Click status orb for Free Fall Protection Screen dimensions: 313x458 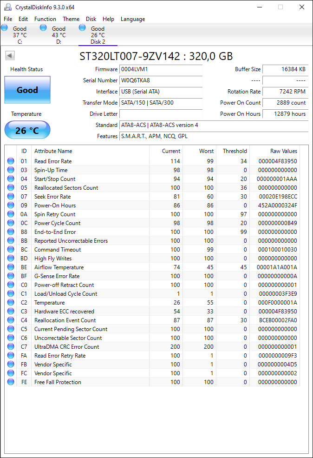[11, 382]
